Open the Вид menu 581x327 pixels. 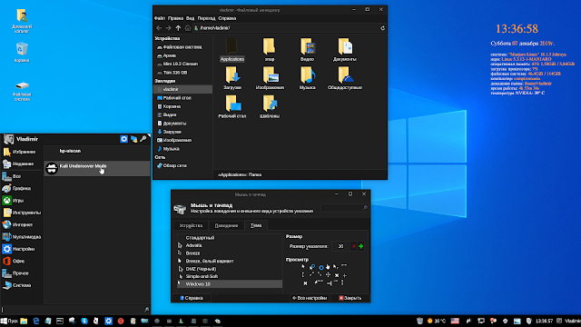tap(190, 18)
